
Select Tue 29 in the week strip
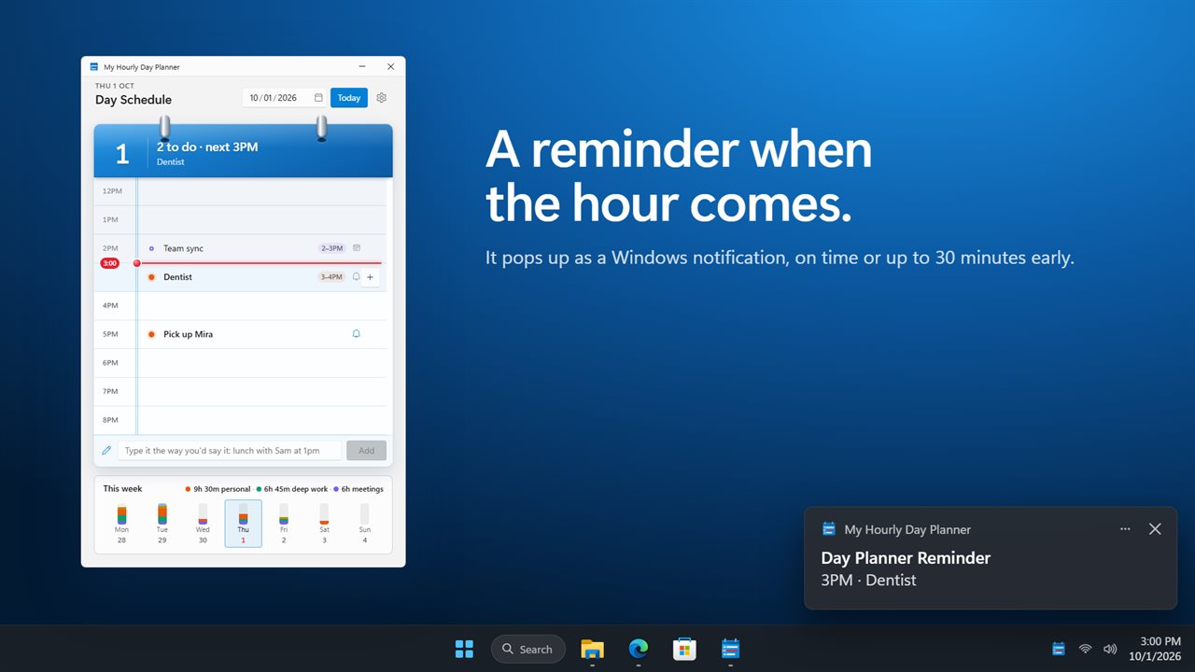click(162, 524)
